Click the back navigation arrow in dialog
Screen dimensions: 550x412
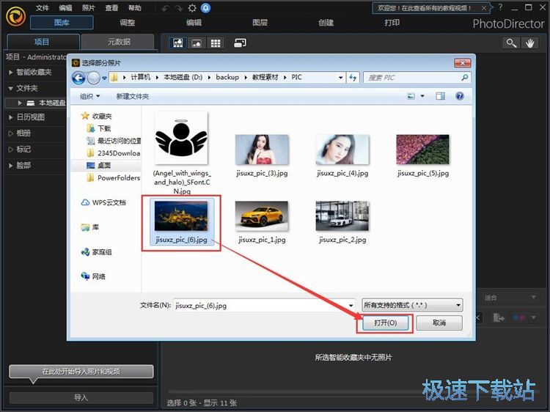(x=78, y=77)
